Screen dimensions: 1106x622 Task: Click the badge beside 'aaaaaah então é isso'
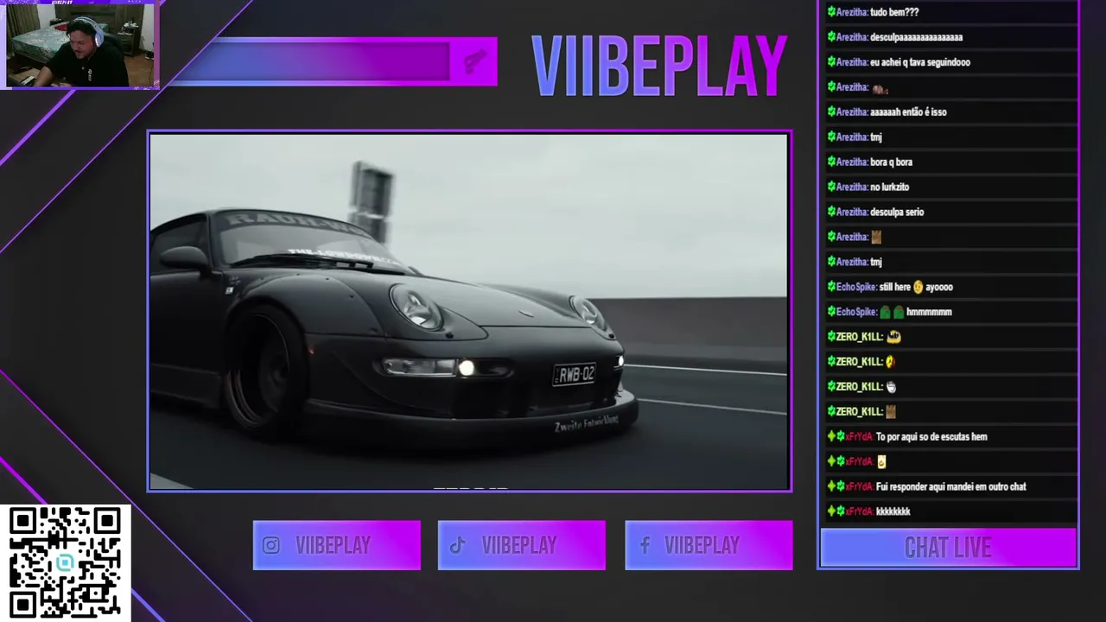pos(831,112)
